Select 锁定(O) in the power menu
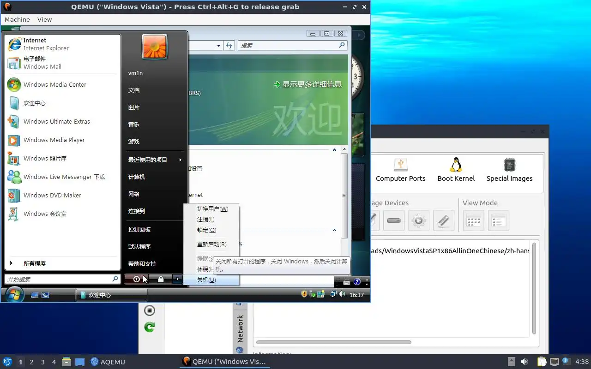This screenshot has height=369, width=591. (211, 230)
